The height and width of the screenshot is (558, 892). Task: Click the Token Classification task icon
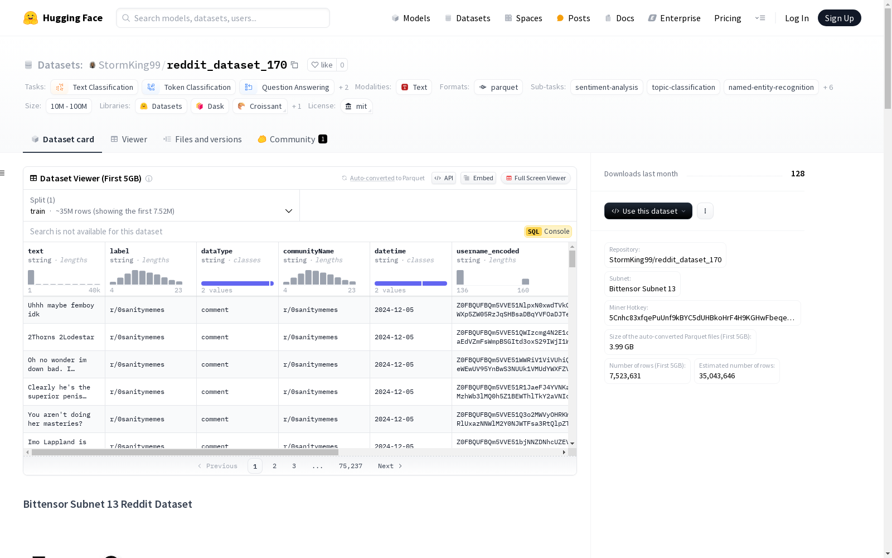click(x=151, y=88)
